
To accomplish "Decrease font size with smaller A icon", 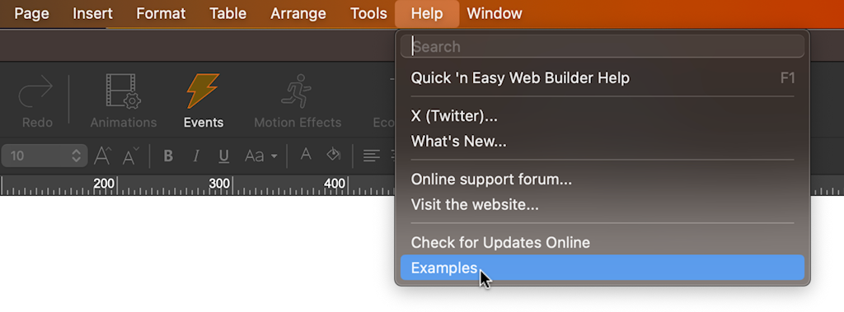I will point(131,156).
